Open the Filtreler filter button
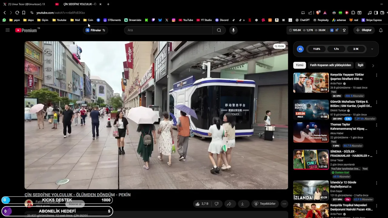This screenshot has width=388, height=218. [x=95, y=30]
